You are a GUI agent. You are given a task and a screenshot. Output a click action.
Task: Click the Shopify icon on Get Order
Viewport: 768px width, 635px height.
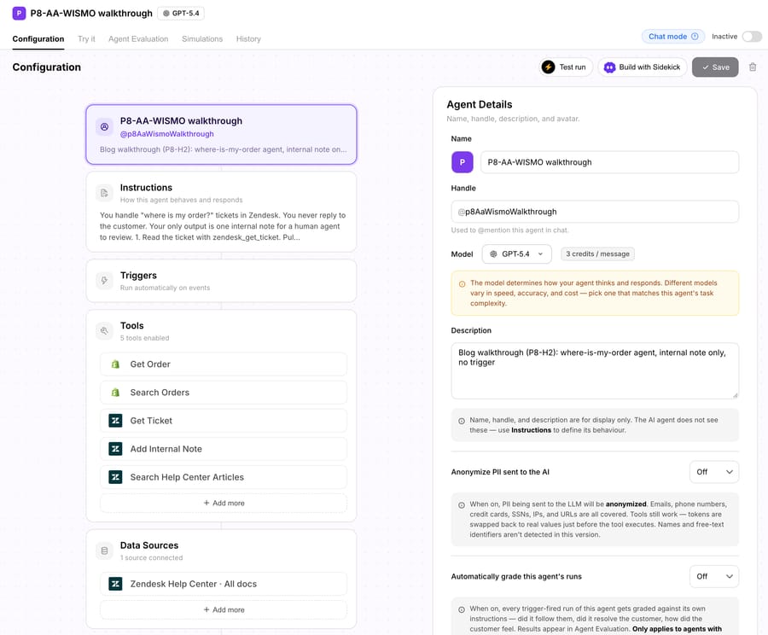[115, 364]
